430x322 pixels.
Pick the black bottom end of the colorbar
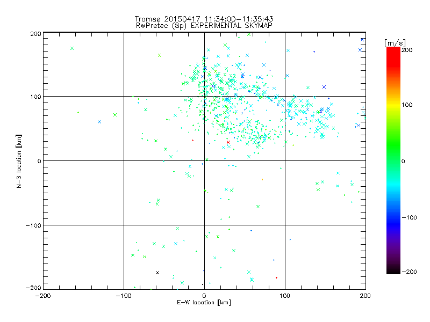(393, 271)
